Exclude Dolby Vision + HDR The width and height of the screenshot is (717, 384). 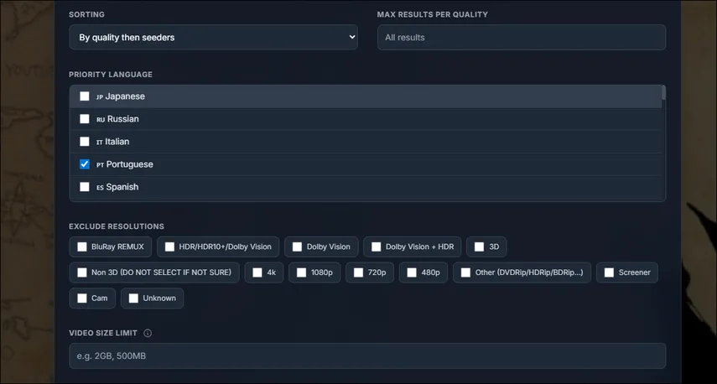[377, 246]
